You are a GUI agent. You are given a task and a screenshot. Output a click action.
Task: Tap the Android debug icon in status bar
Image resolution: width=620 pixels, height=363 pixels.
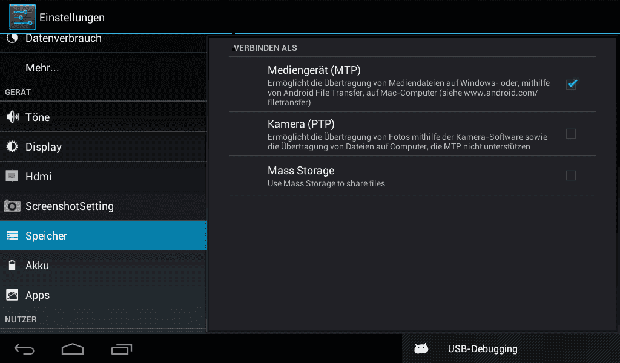[x=421, y=348]
